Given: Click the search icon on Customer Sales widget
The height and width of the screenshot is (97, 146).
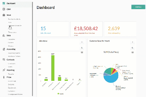Looking at the screenshot, I should point(133,48).
